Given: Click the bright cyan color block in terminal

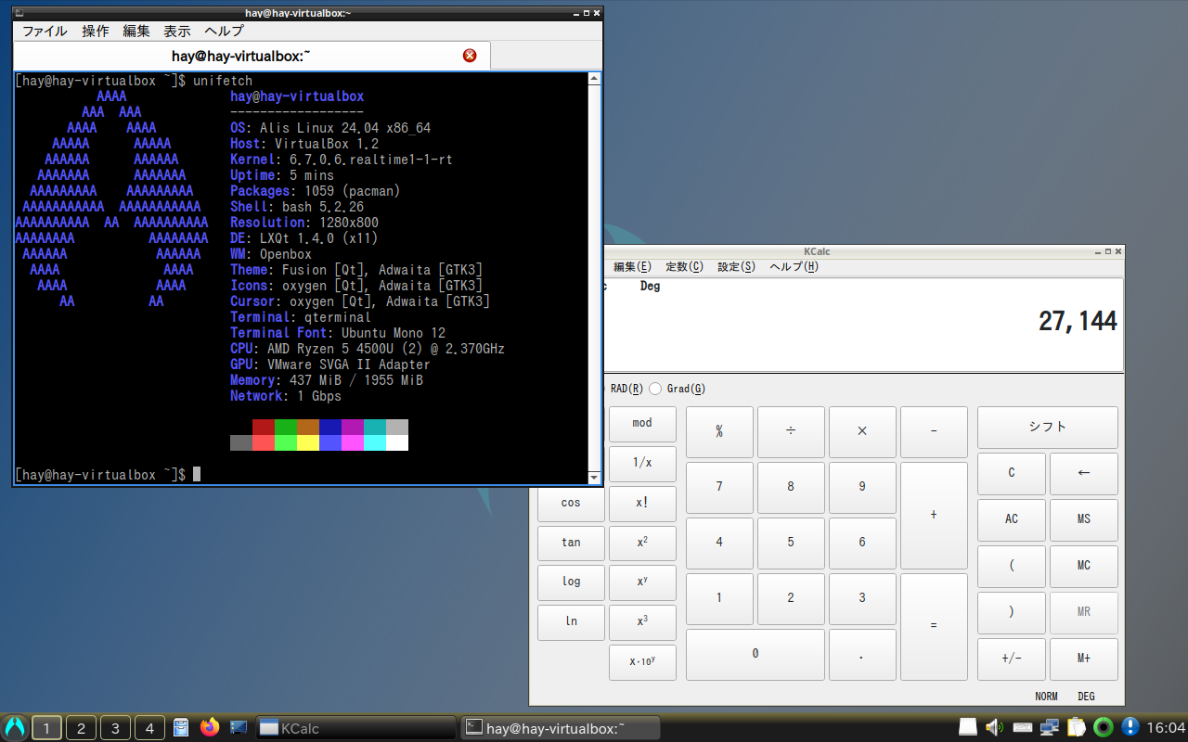Looking at the screenshot, I should point(375,443).
